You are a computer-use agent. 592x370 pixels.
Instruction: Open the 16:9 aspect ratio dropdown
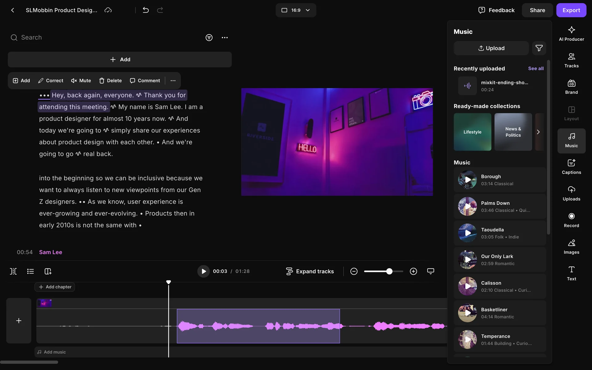(x=295, y=10)
